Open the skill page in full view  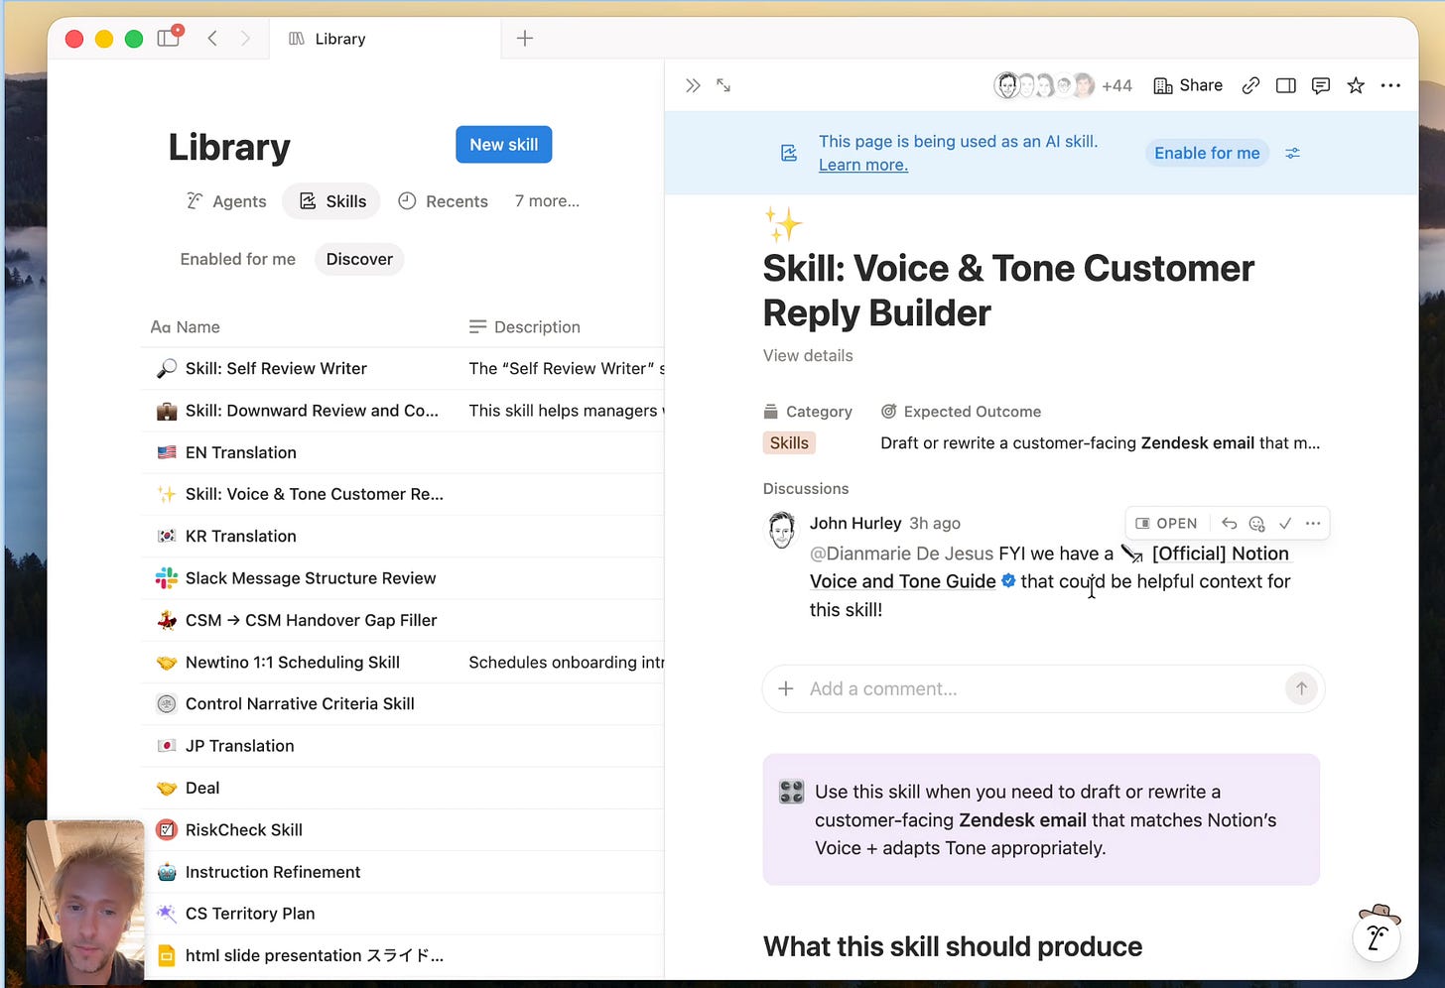(x=723, y=85)
